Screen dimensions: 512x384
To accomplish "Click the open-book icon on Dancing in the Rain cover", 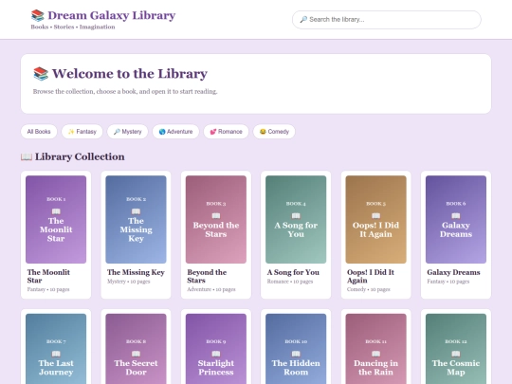I will [375, 354].
